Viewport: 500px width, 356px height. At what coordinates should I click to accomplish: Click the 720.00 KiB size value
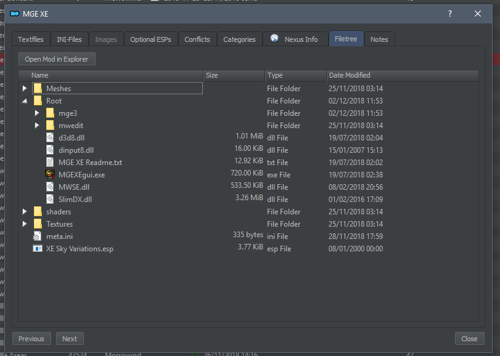click(x=247, y=173)
